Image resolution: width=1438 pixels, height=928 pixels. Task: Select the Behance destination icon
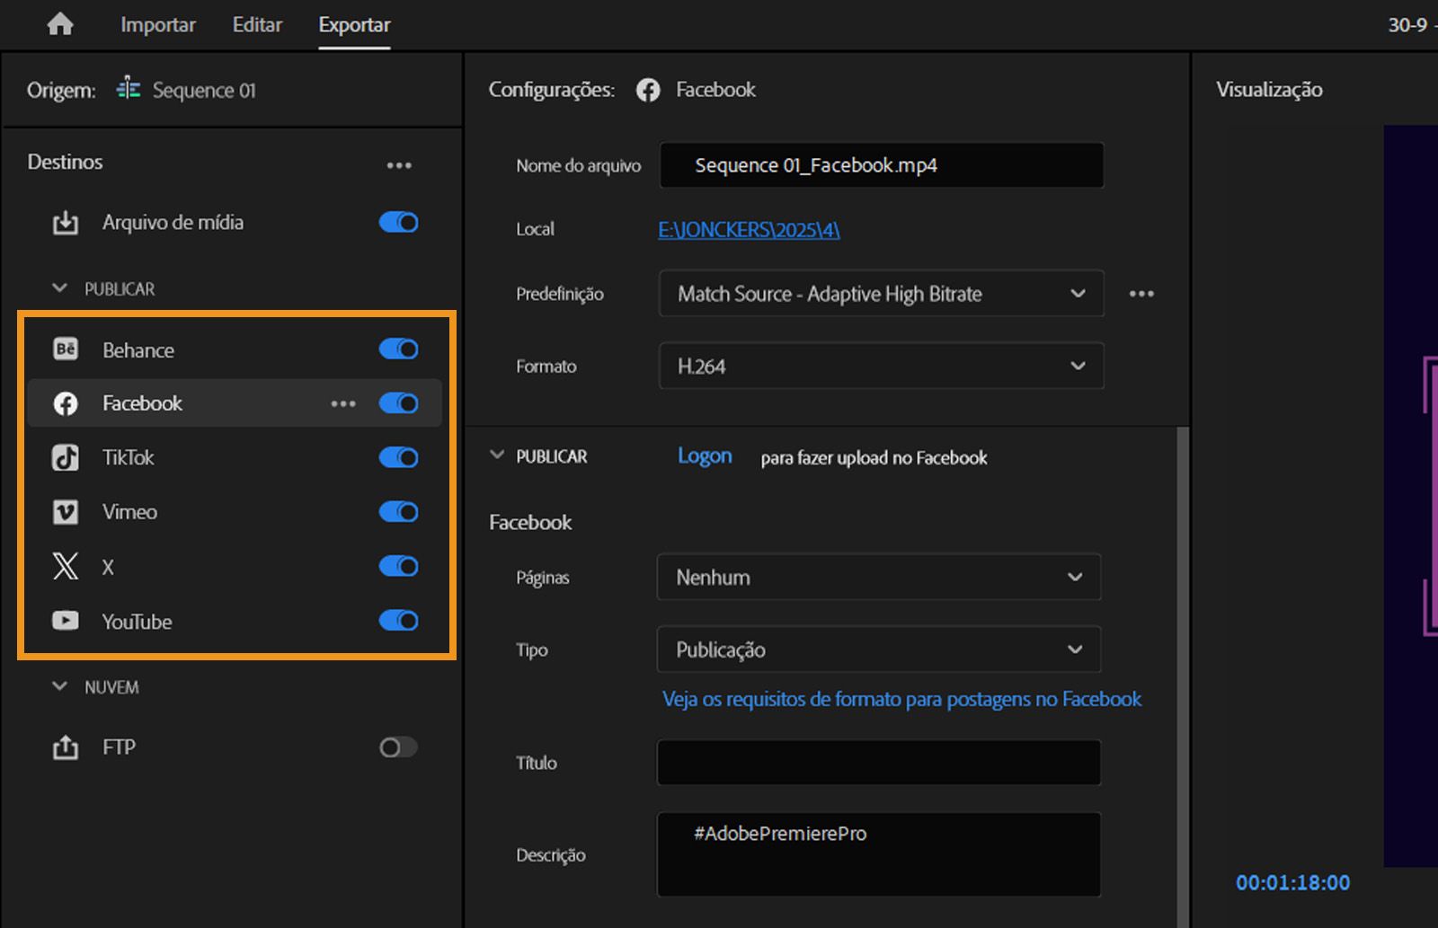[65, 349]
